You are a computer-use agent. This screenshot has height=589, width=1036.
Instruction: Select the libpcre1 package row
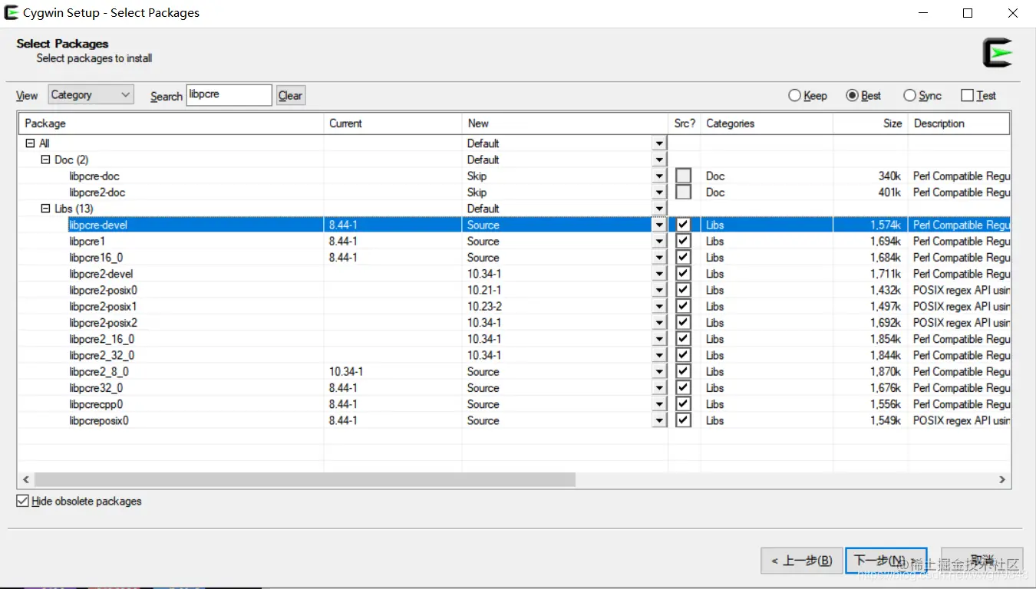514,242
